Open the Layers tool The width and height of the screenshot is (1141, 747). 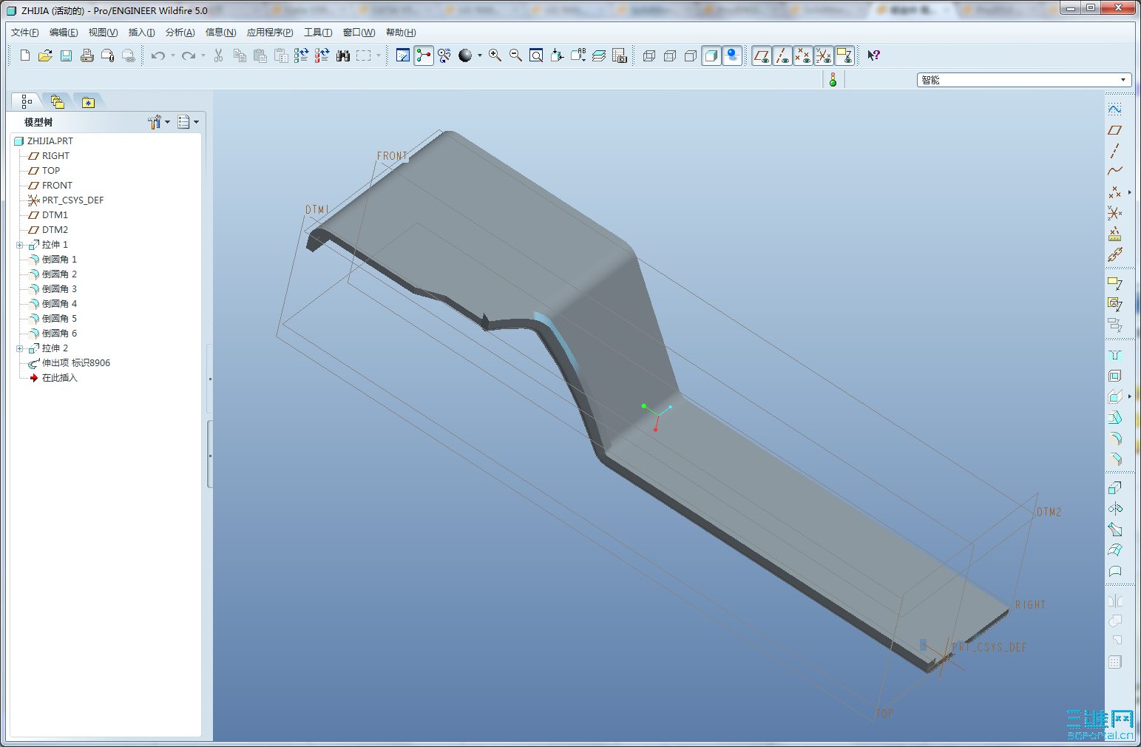point(599,55)
